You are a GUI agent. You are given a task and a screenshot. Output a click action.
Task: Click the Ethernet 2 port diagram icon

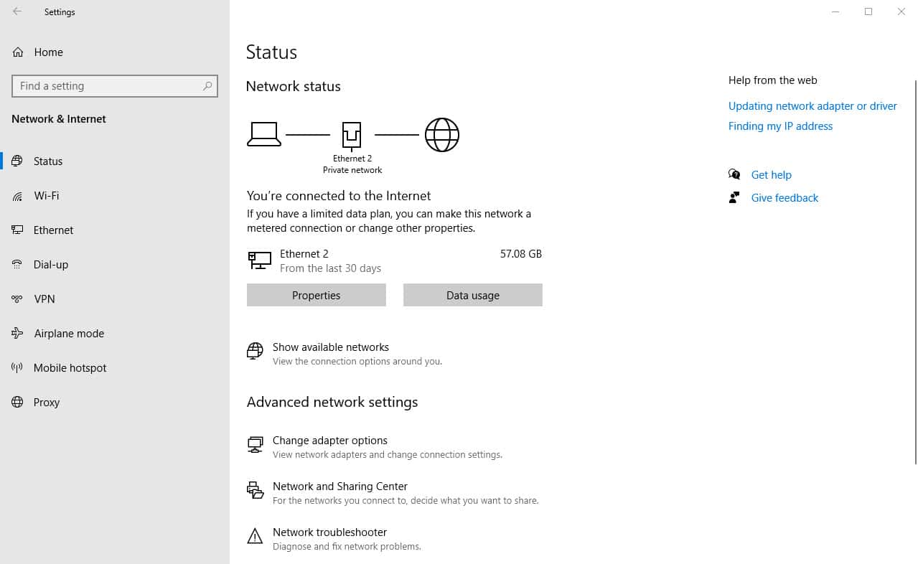(352, 135)
